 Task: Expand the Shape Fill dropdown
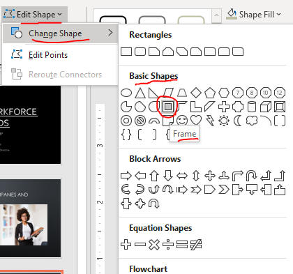tap(254, 15)
